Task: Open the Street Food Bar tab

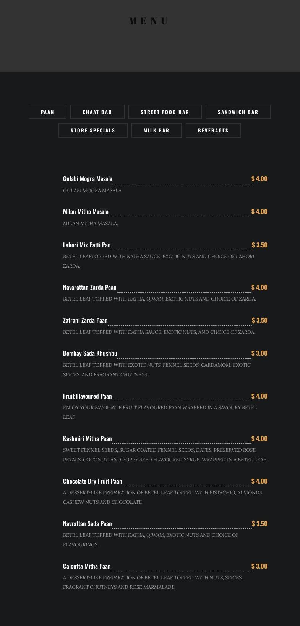Action: (165, 112)
